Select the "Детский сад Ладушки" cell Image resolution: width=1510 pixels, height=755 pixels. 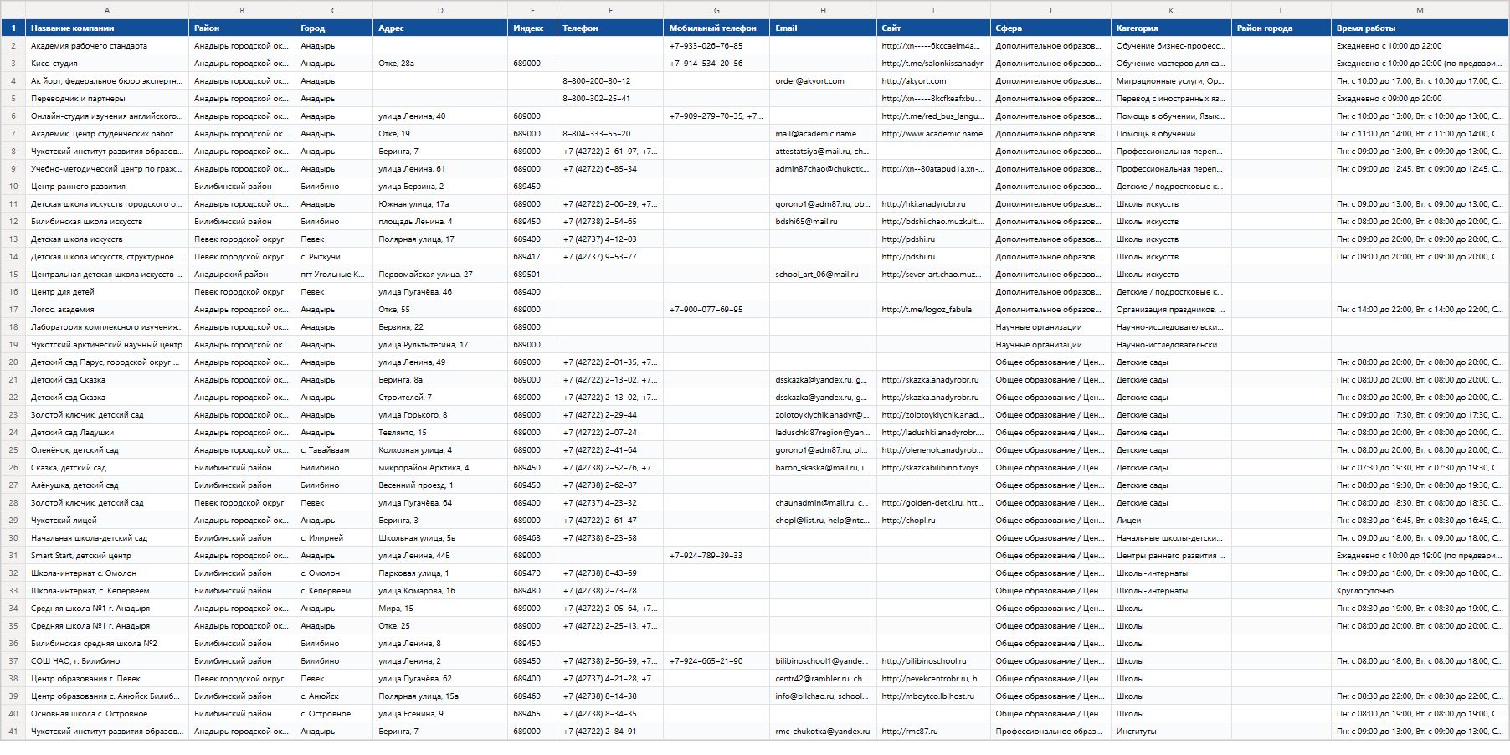107,433
